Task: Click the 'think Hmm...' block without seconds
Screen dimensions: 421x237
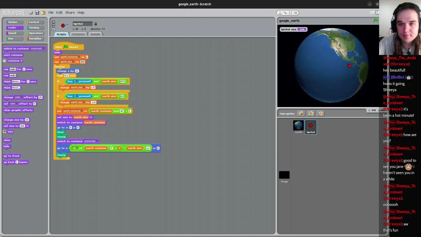Action: 12,88
